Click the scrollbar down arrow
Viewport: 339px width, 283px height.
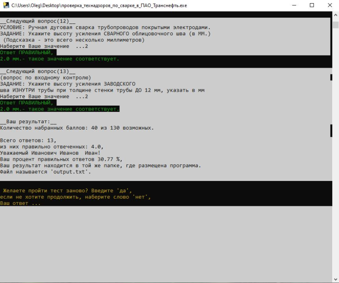click(x=335, y=279)
